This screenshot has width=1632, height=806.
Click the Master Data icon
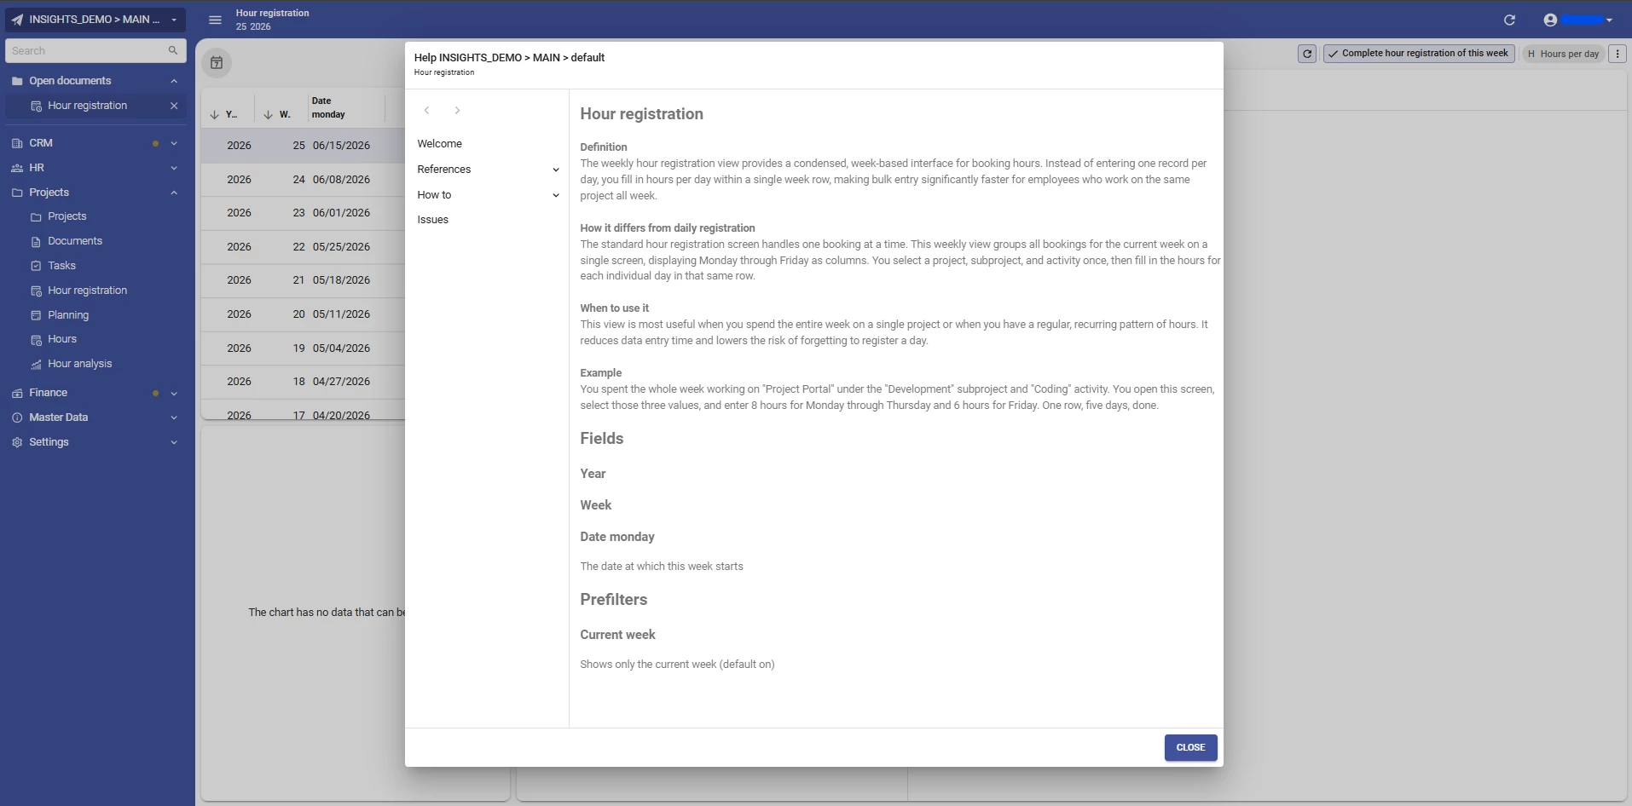pyautogui.click(x=17, y=417)
